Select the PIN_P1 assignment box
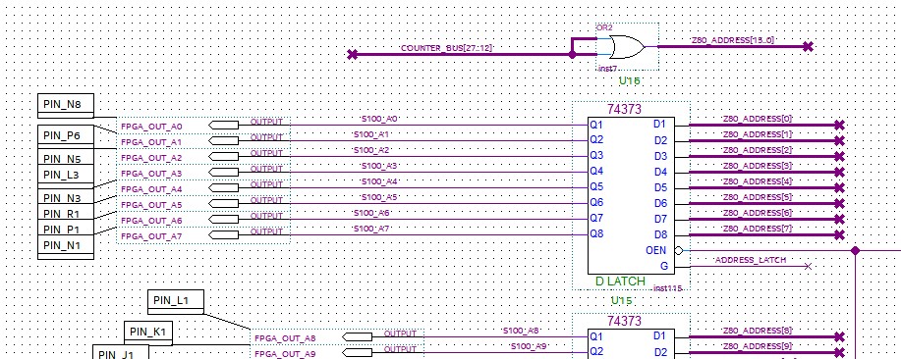The image size is (901, 359). point(66,229)
